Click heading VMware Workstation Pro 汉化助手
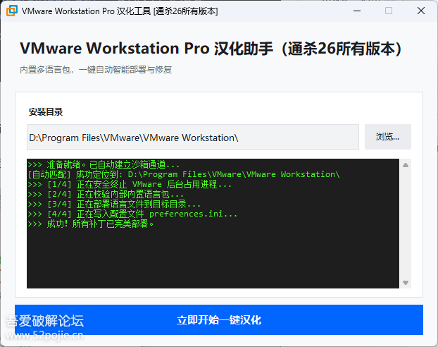 (x=211, y=49)
